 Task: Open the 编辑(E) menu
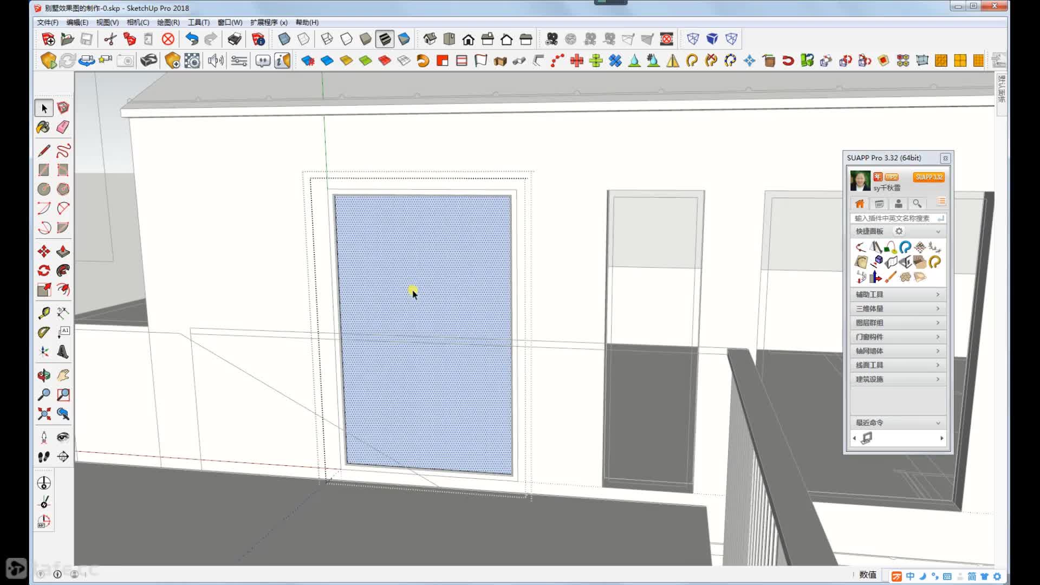pos(77,22)
